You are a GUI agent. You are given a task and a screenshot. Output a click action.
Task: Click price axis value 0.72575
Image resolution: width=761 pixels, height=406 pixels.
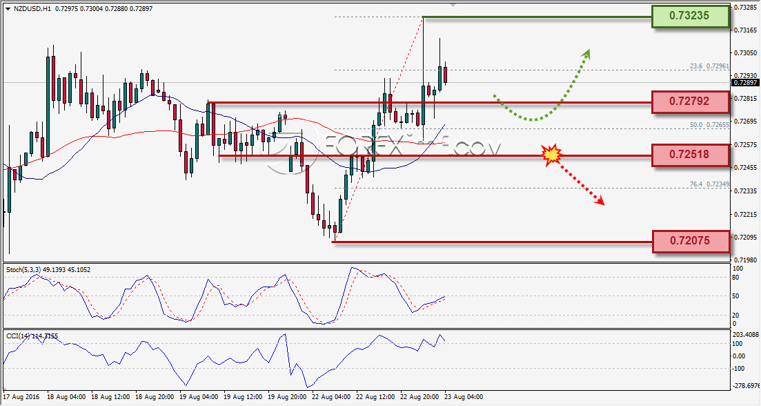pyautogui.click(x=747, y=145)
